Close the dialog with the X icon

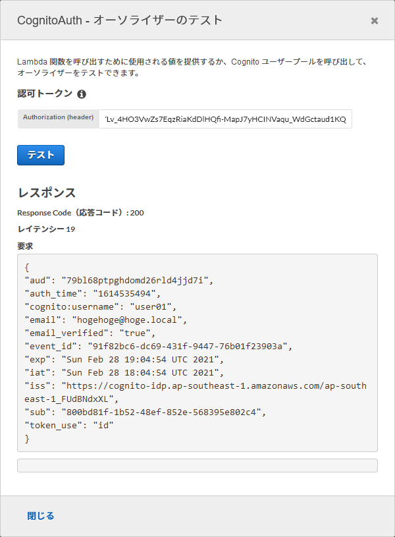(x=373, y=20)
